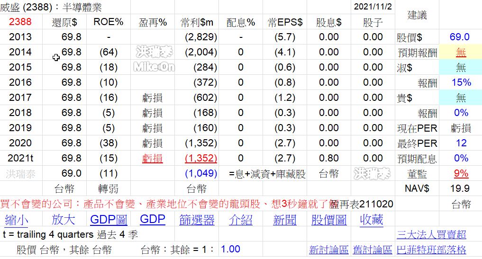Viewport: 482px width, 259px height.
Task: Open the 篩選器 filter link
Action: click(x=197, y=220)
